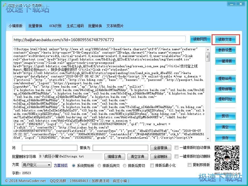This screenshot has height=186, width=248.
Task: Click the text area scroll up arrow
Action: (208, 50)
